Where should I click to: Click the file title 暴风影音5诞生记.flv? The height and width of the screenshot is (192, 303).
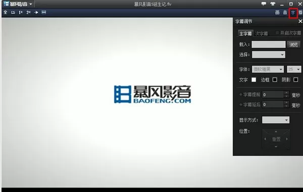(x=153, y=4)
